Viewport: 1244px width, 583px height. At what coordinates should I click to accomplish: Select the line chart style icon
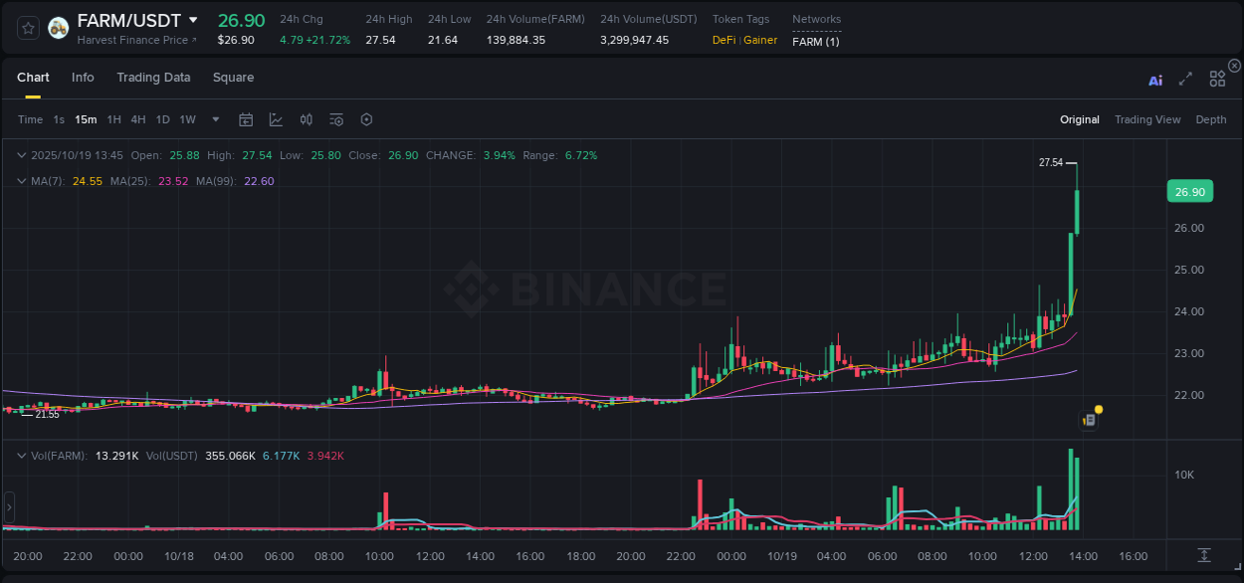click(276, 118)
